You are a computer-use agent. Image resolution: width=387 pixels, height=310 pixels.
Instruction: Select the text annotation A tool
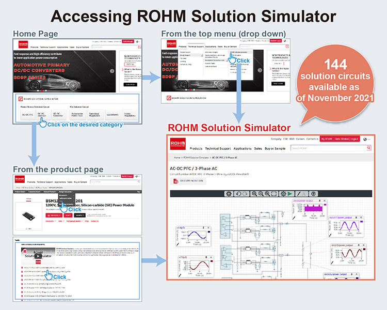[x=304, y=194]
